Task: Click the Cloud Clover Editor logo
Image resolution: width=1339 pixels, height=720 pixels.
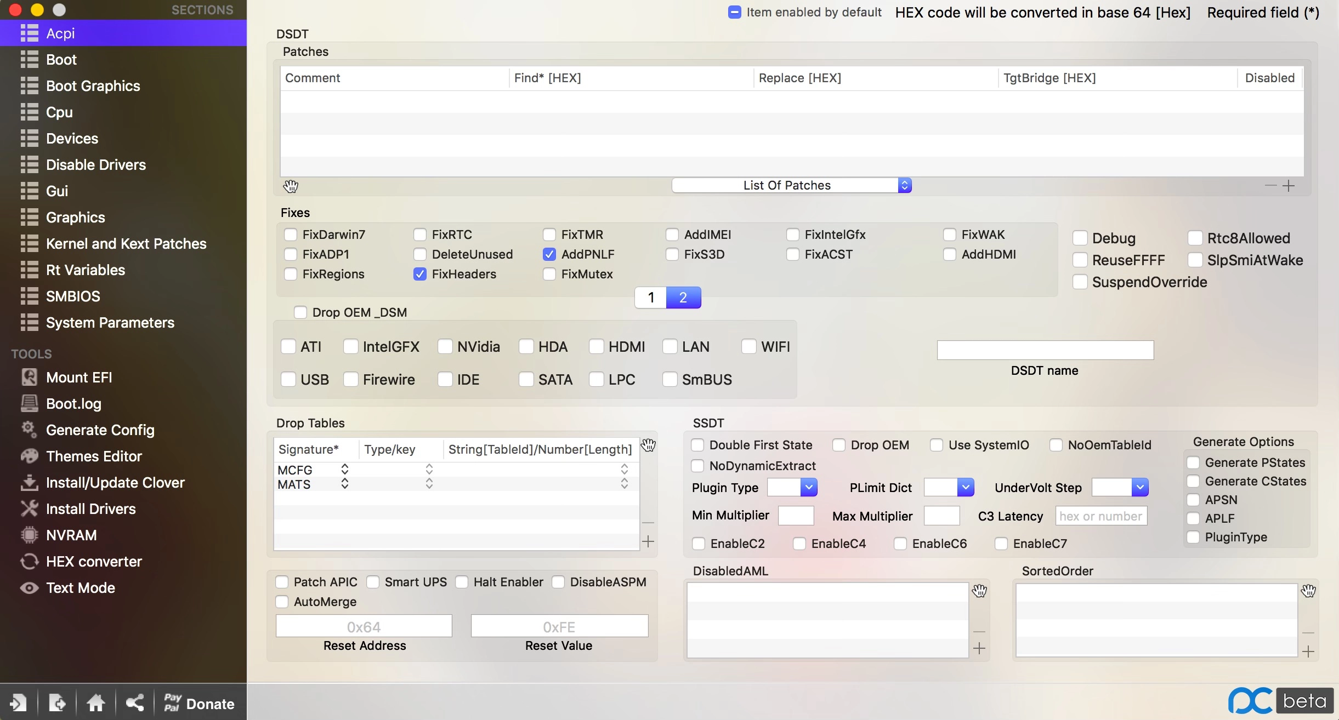Action: click(x=1250, y=701)
